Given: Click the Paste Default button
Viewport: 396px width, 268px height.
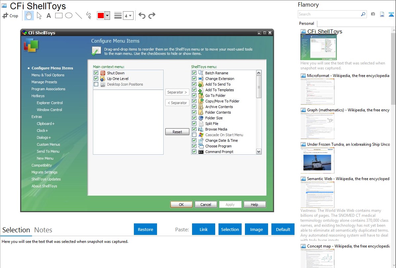Looking at the screenshot, I should pos(283,229).
